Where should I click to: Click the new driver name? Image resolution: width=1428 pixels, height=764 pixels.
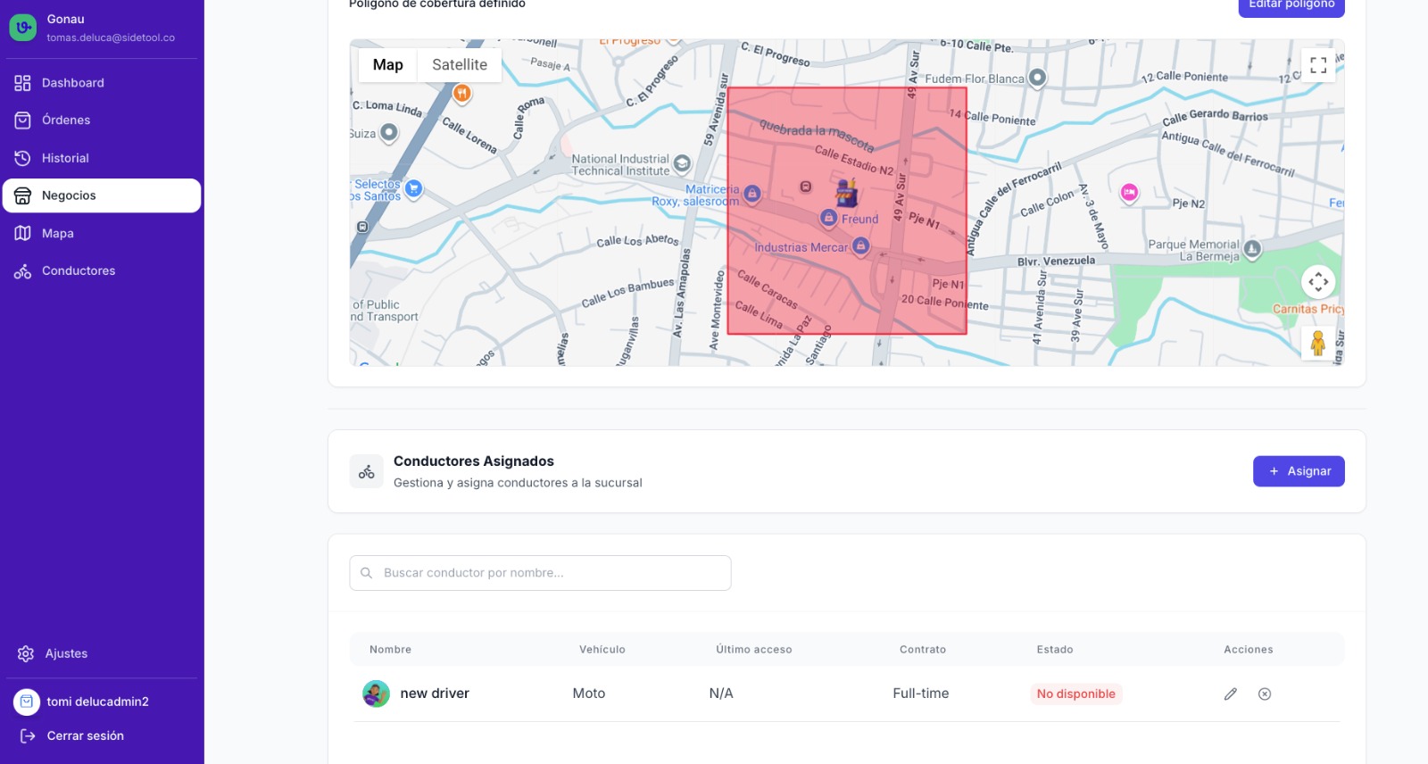[x=435, y=693]
